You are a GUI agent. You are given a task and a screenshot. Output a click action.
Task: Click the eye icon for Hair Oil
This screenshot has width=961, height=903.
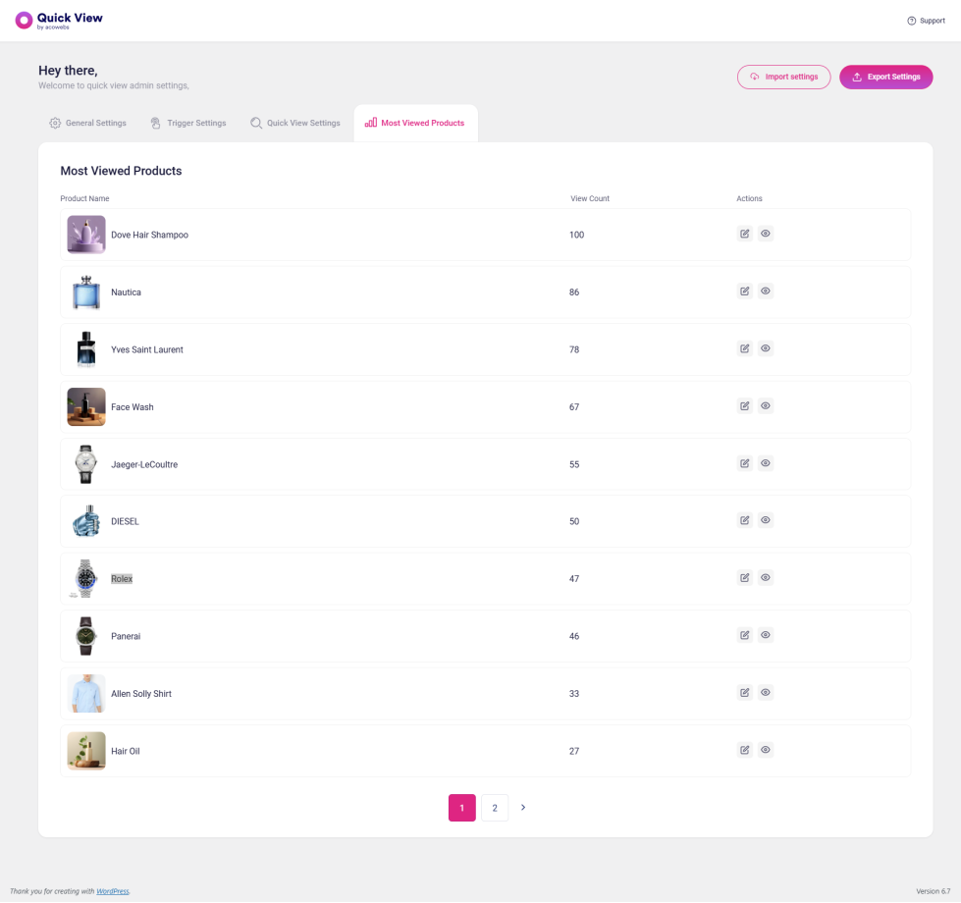point(766,750)
